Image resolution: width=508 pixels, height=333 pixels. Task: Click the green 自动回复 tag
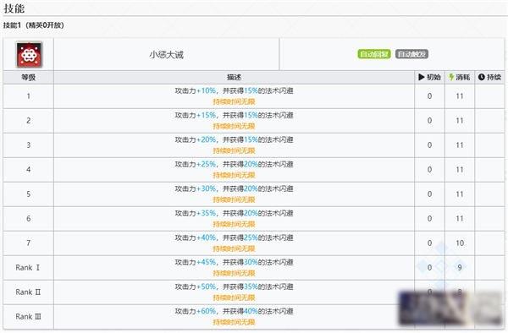pos(374,54)
